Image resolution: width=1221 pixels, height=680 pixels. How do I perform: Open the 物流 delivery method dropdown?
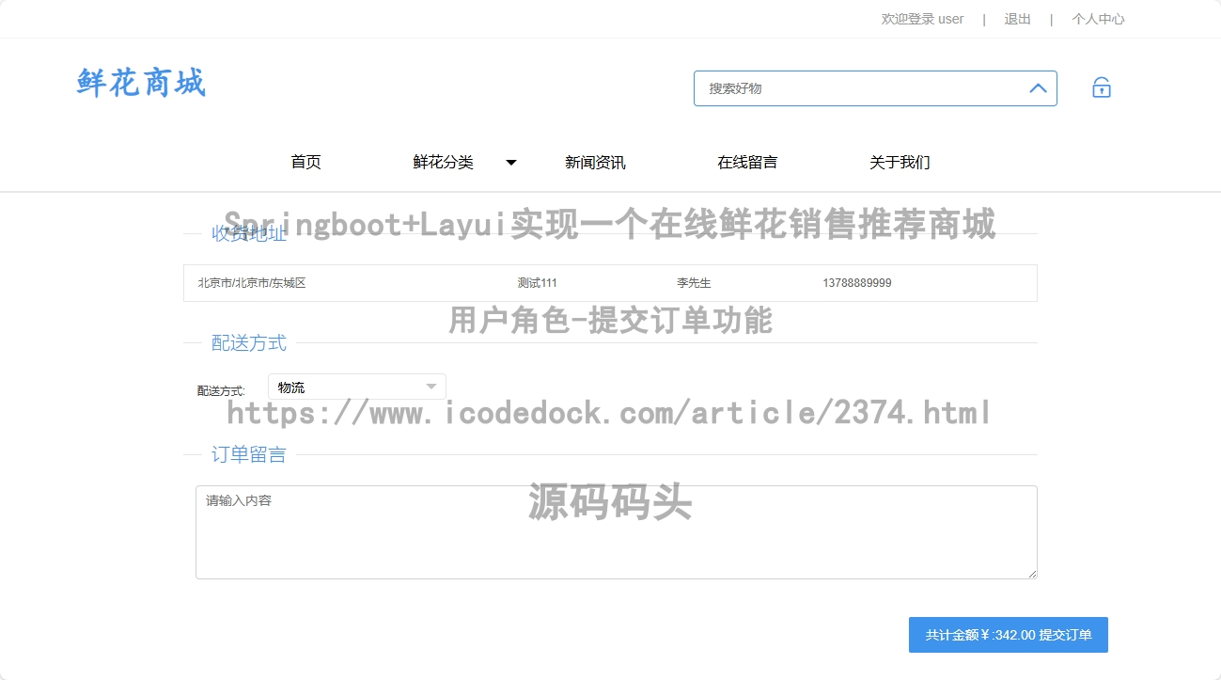tap(357, 387)
